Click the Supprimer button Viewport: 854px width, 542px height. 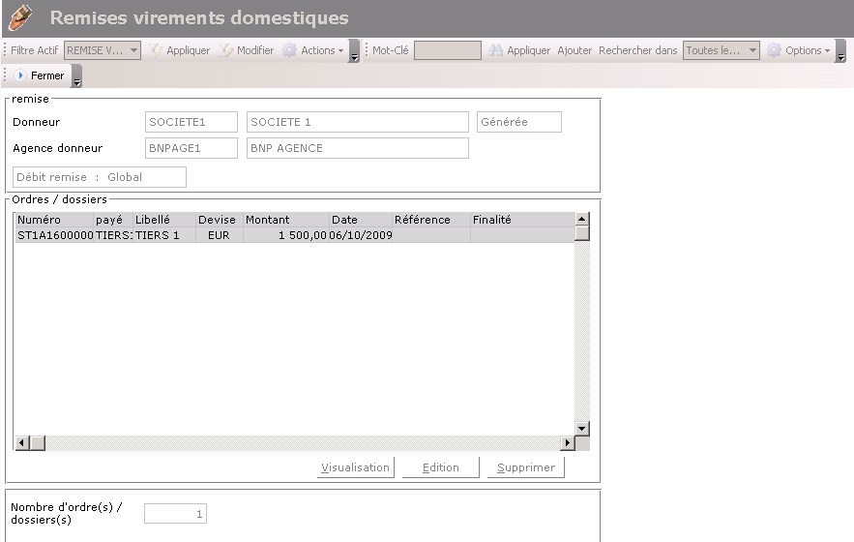tap(526, 467)
